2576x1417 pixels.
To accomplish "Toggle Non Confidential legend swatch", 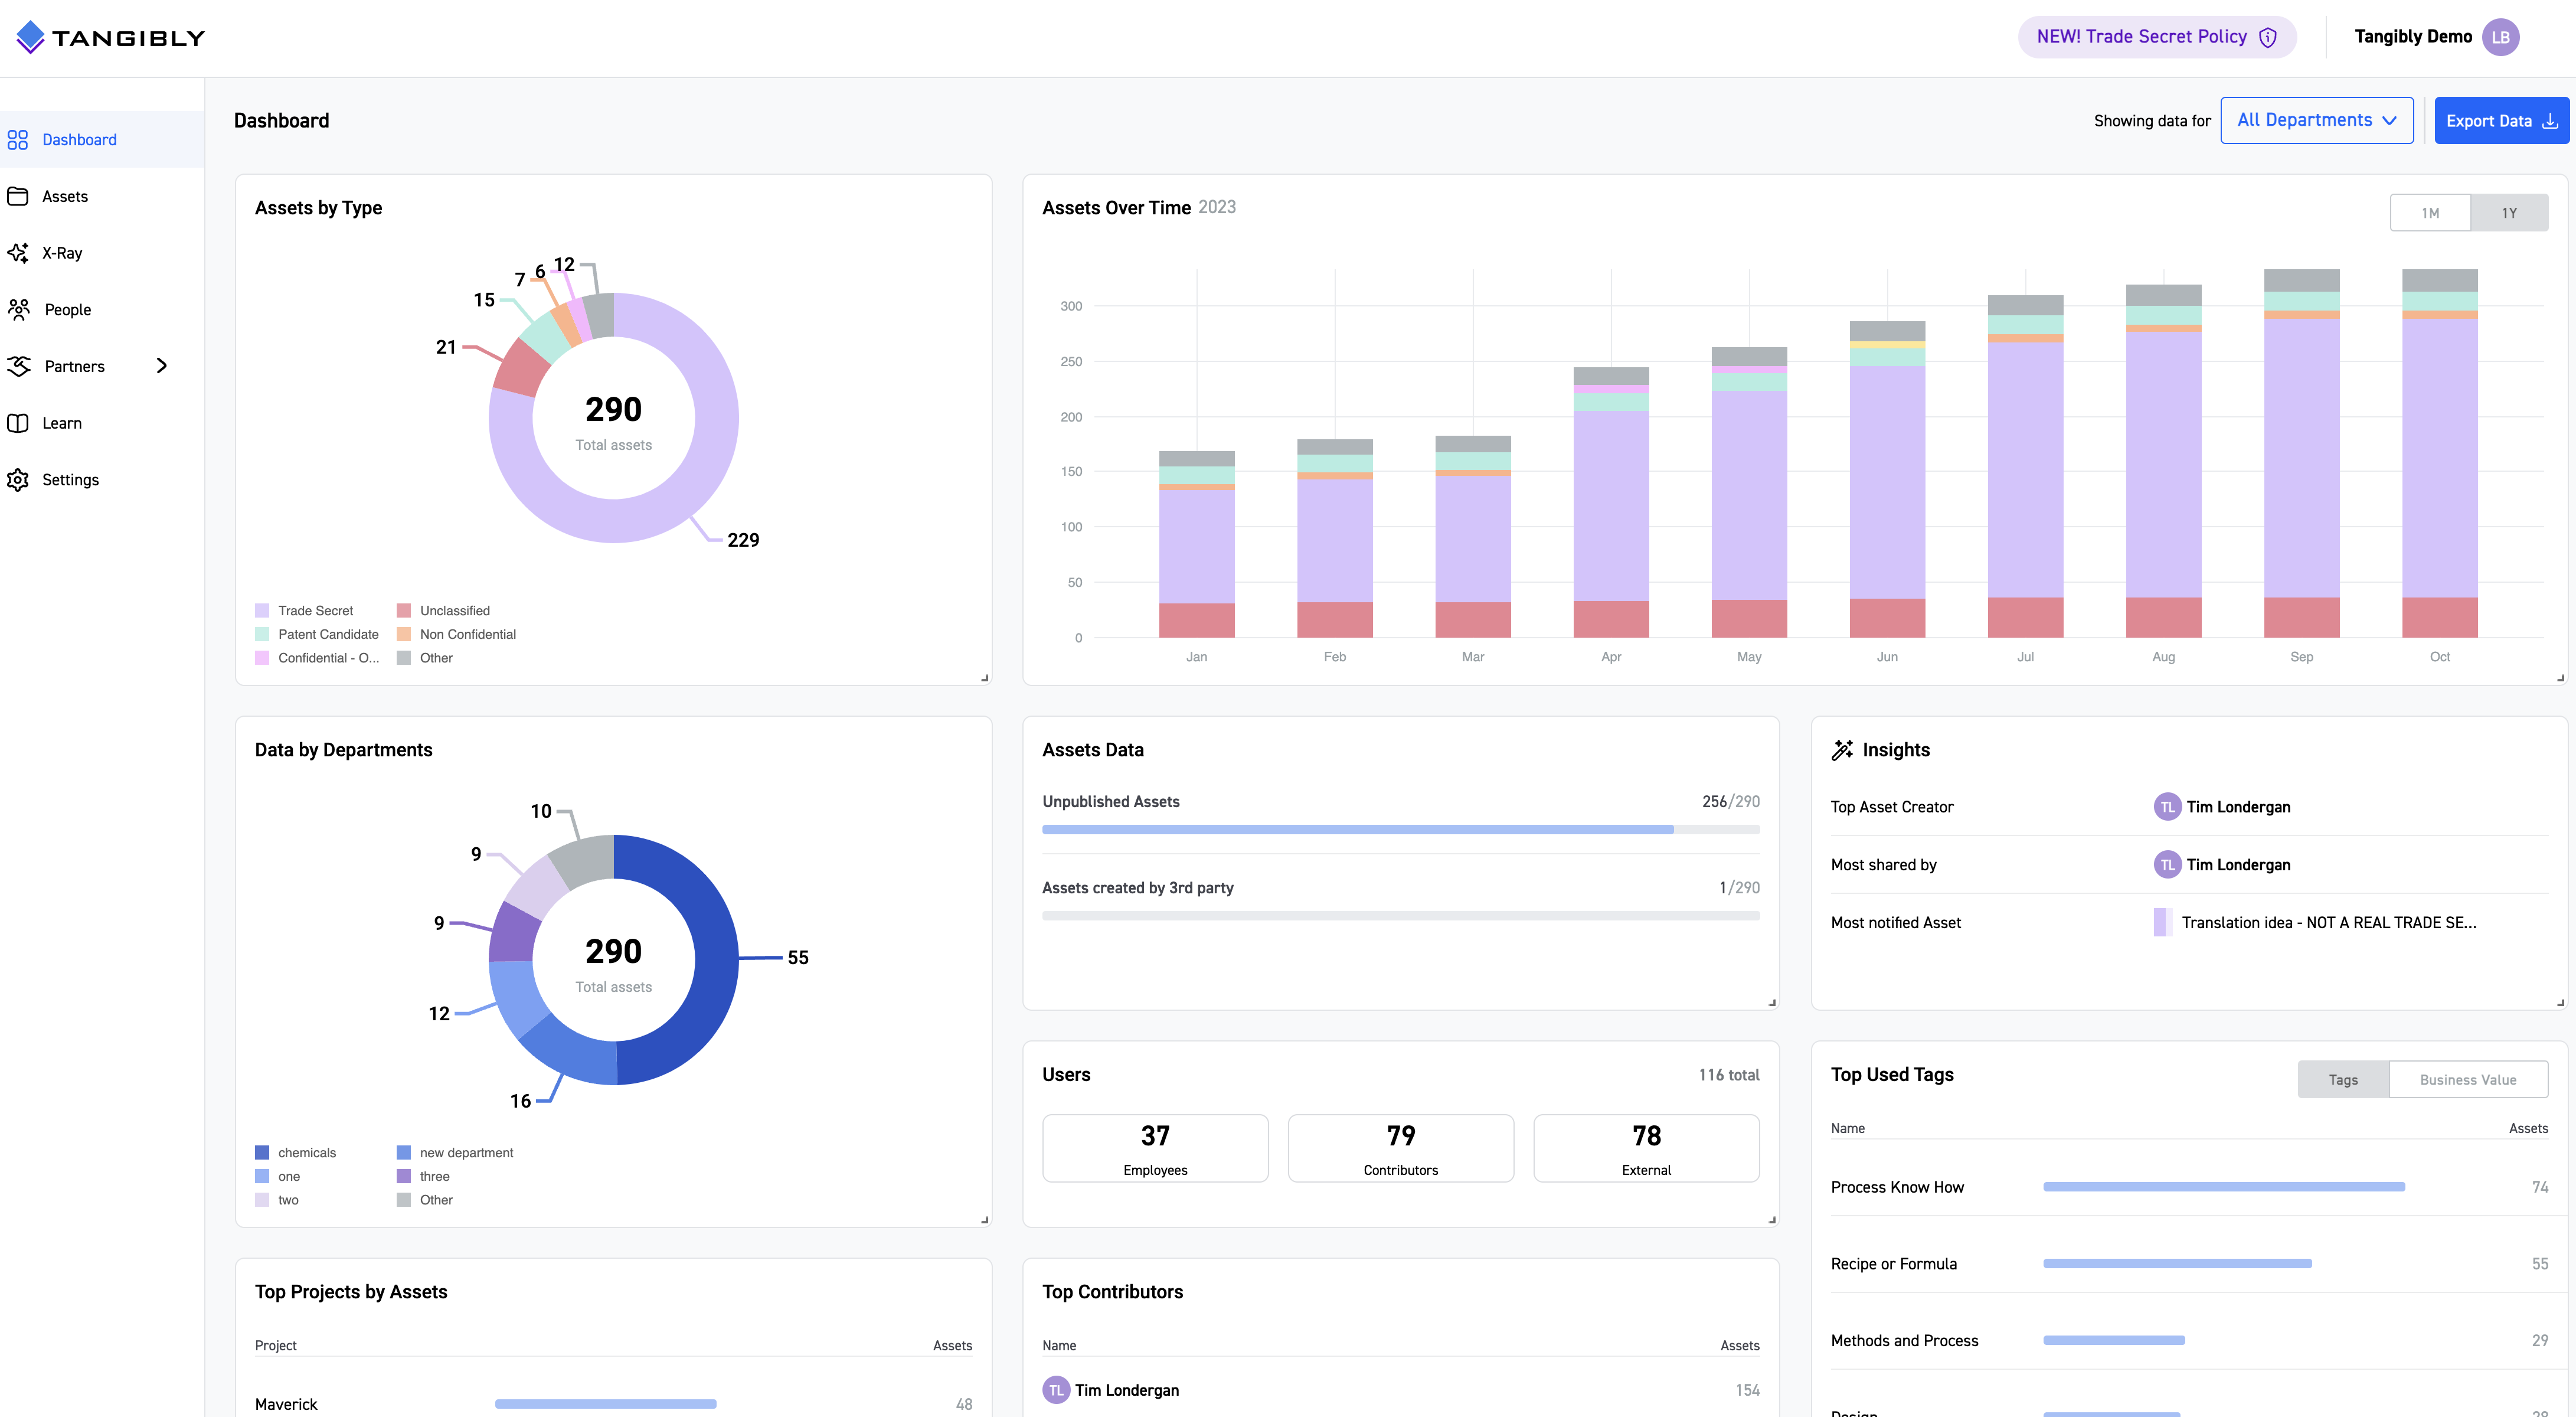I will [404, 634].
